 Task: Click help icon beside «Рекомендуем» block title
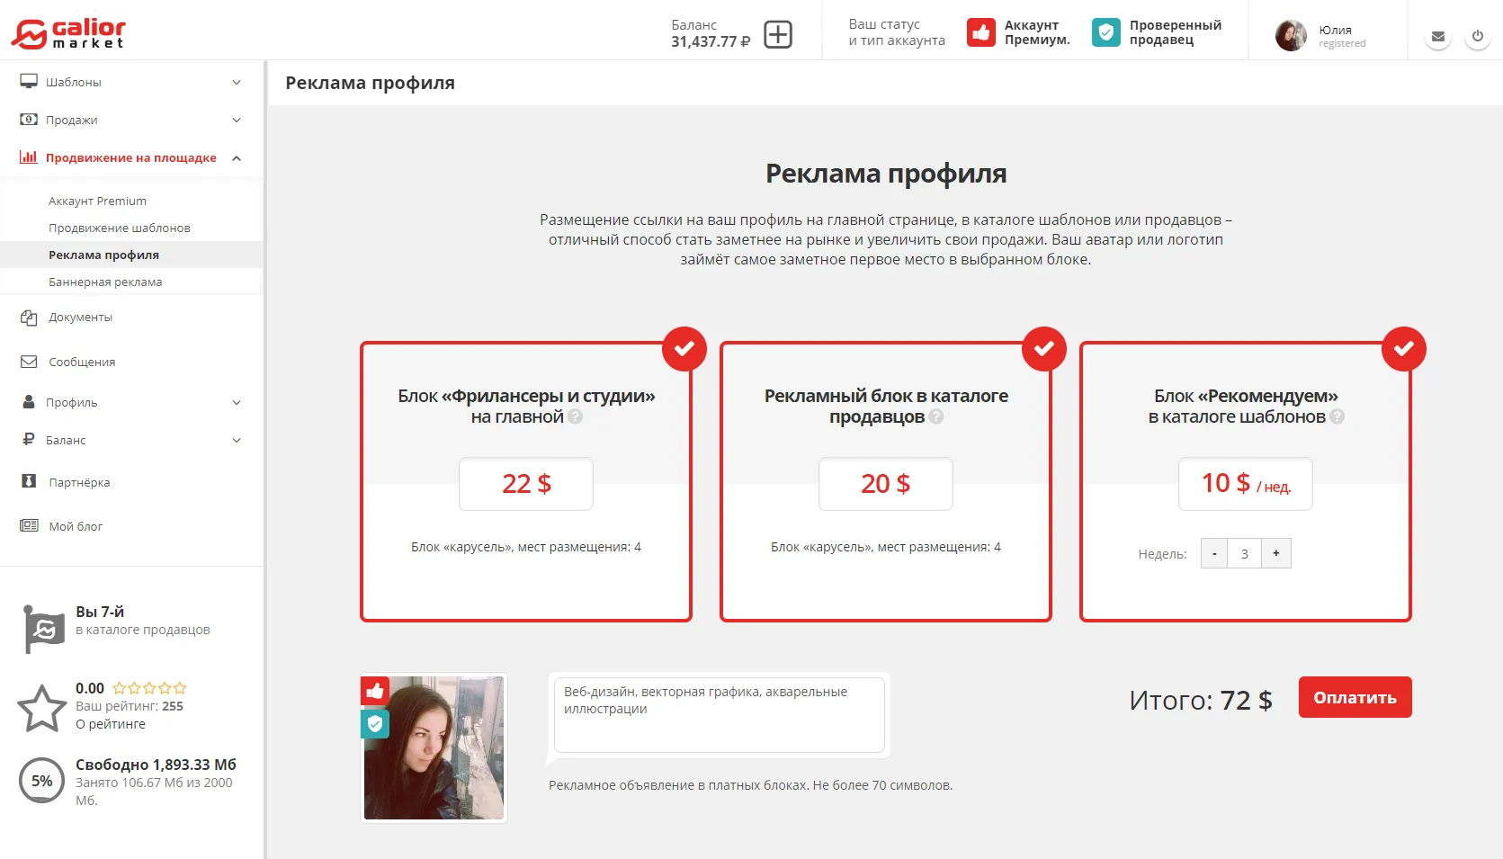pos(1337,416)
